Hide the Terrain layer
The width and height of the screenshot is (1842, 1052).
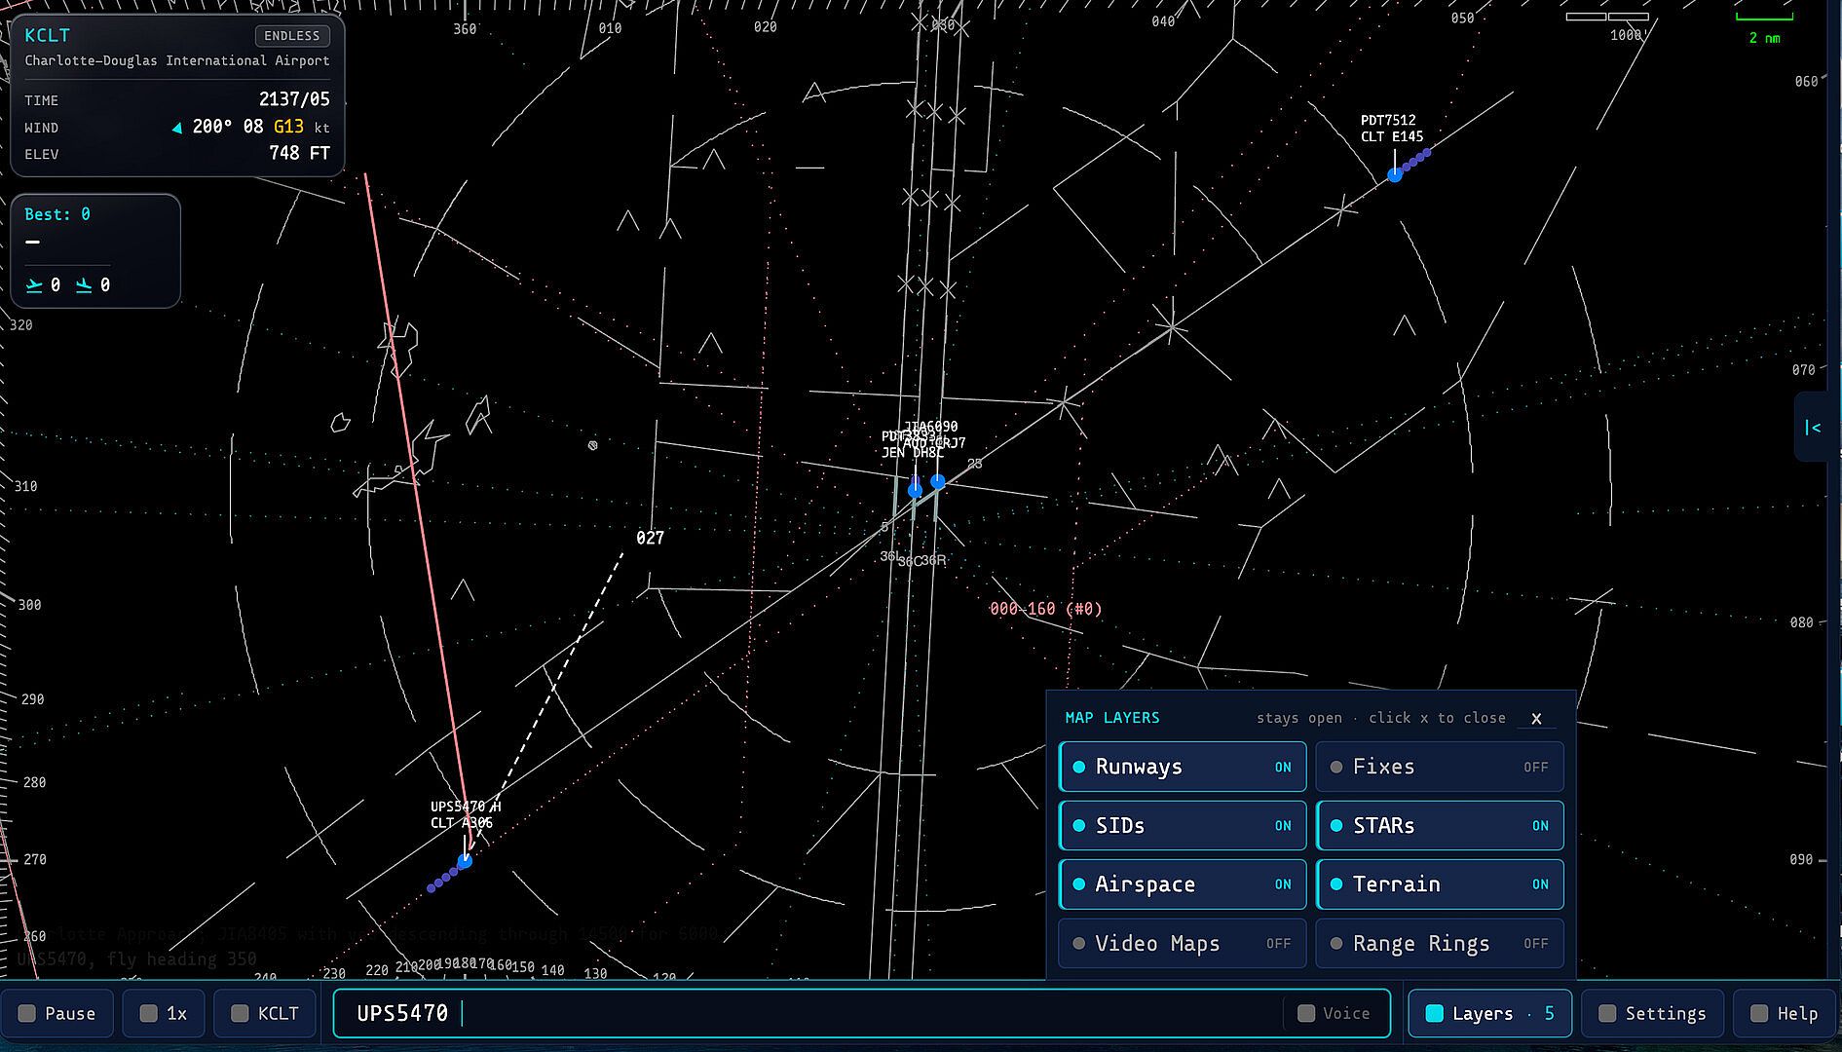pos(1440,884)
